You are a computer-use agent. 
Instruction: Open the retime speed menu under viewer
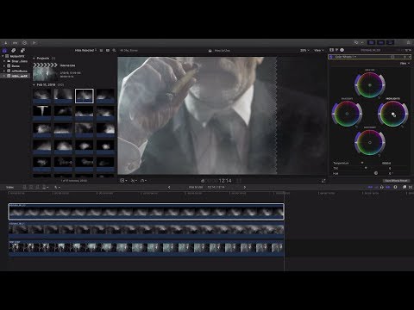click(x=143, y=181)
